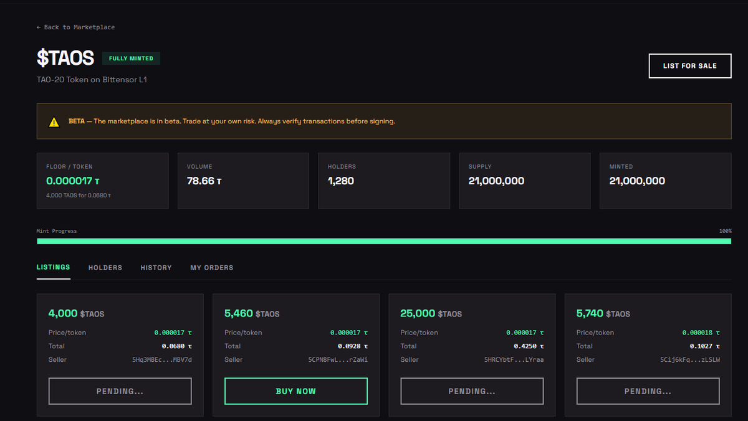Click the $TAOS token title
This screenshot has width=748, height=421.
(x=65, y=58)
